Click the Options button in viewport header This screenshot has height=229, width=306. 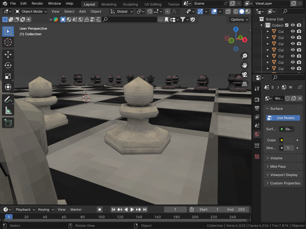click(239, 19)
